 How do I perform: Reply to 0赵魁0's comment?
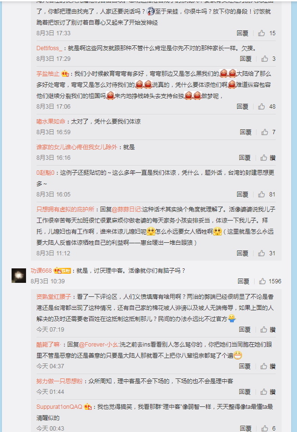point(243,195)
